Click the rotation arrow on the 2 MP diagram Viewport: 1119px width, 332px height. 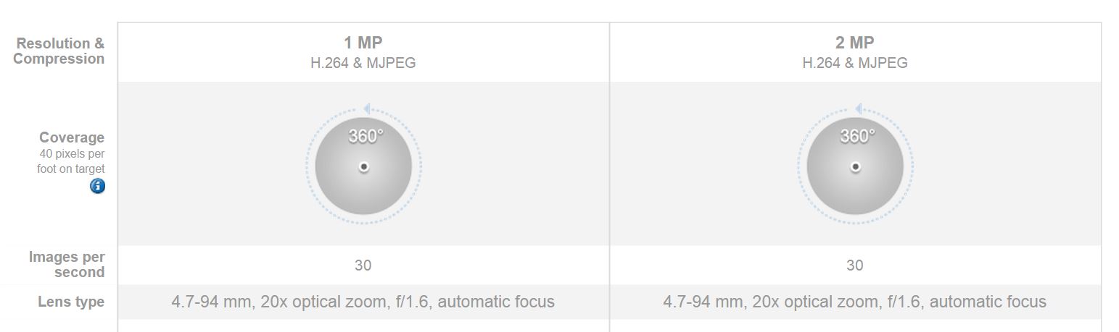858,108
